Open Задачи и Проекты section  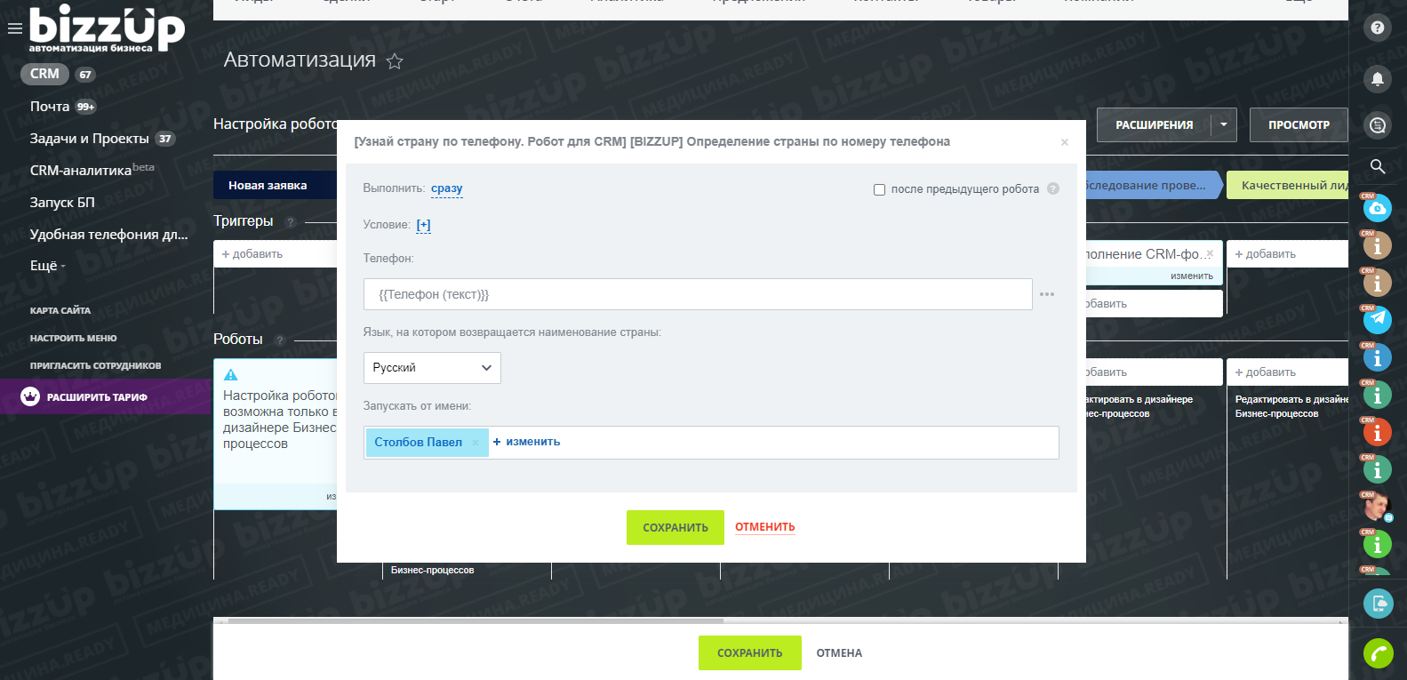[x=90, y=139]
